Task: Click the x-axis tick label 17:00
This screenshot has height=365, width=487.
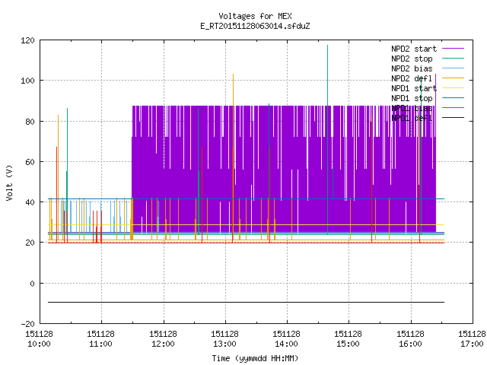Action: (x=472, y=344)
